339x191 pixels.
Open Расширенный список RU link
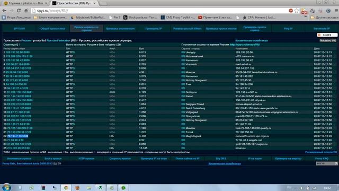click(321, 152)
